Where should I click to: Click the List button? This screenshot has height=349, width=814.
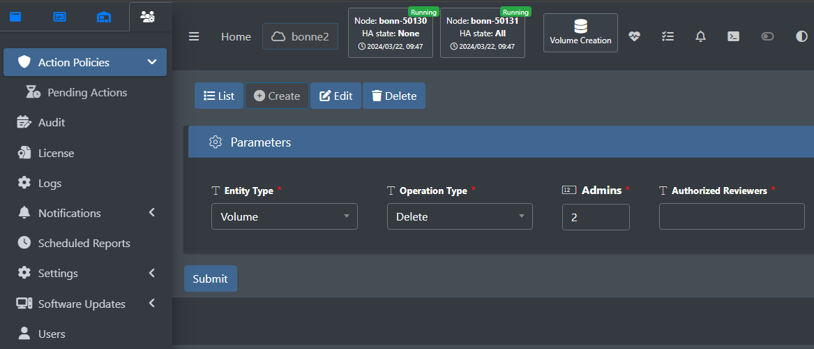pos(218,96)
